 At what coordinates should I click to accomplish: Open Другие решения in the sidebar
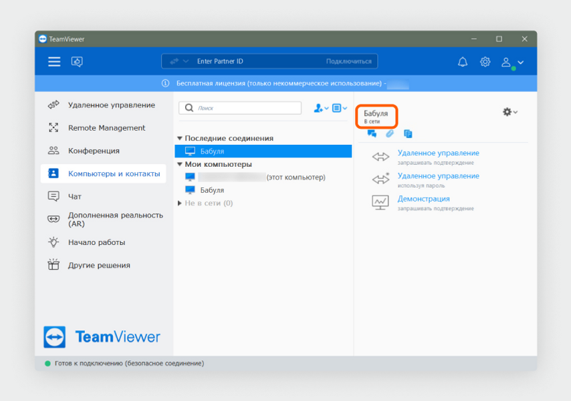pos(104,265)
